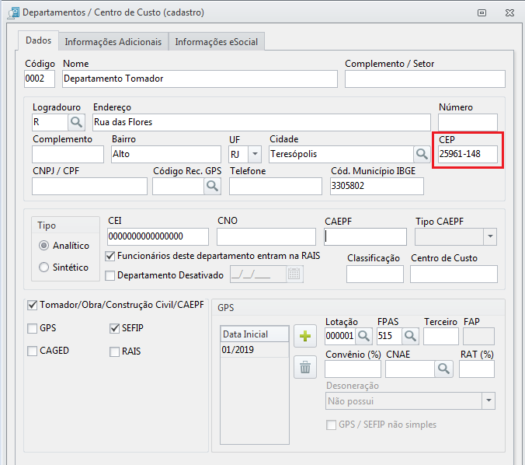Click the address Complemento field
The image size is (525, 465).
point(68,154)
